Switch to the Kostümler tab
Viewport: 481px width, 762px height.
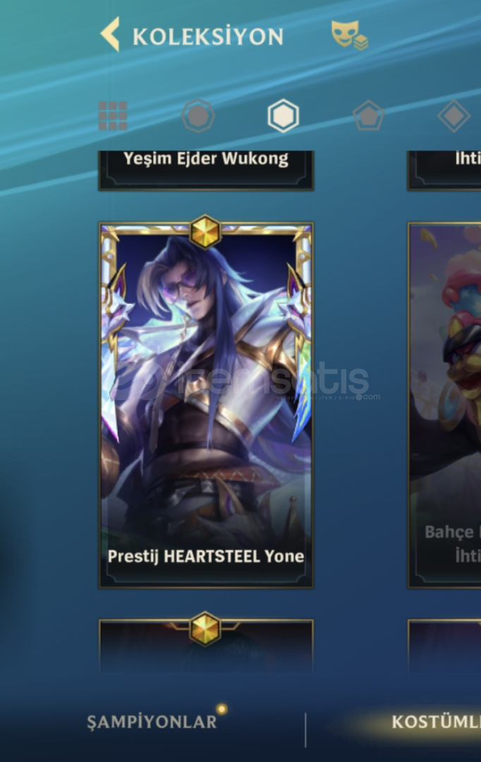coord(436,722)
